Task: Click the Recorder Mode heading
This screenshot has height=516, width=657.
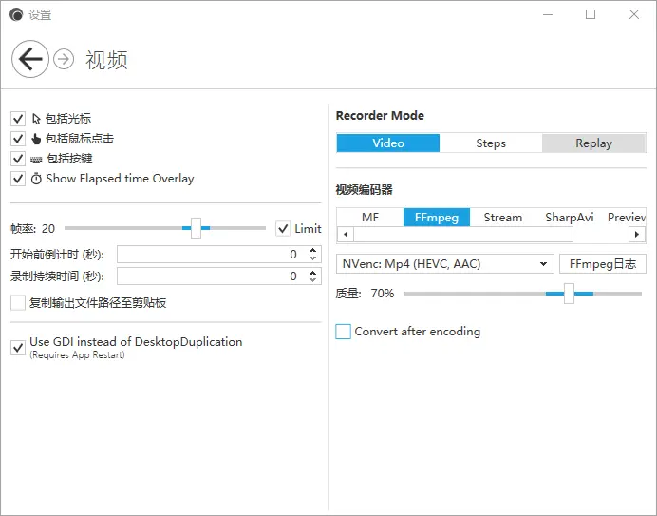Action: click(380, 115)
